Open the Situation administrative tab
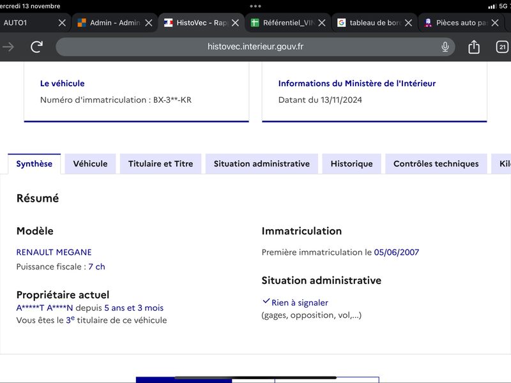This screenshot has width=511, height=383. click(x=262, y=164)
